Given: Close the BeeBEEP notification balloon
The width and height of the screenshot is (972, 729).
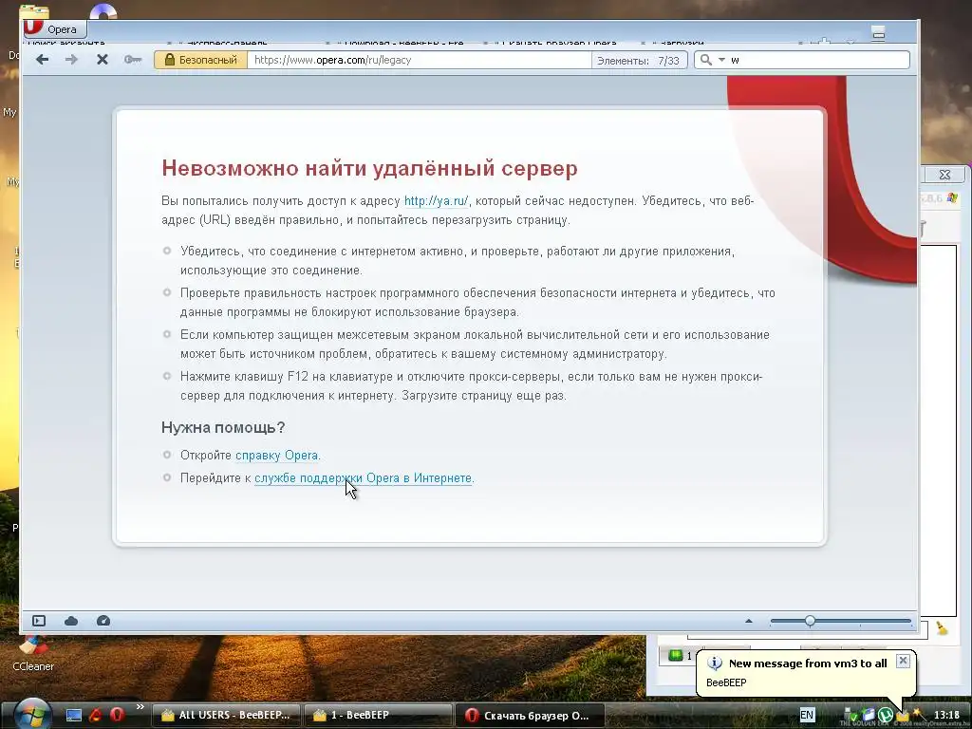Looking at the screenshot, I should 904,661.
